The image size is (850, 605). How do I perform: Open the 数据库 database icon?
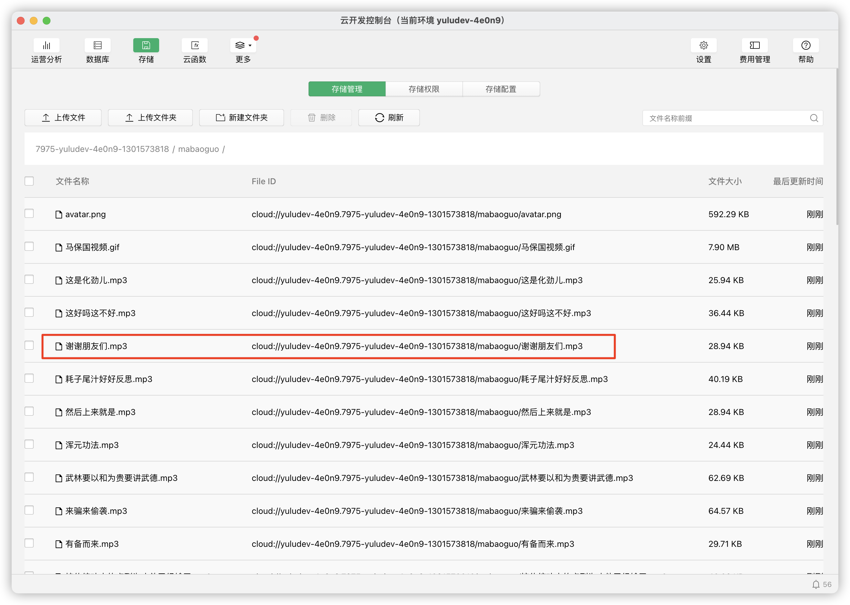97,46
